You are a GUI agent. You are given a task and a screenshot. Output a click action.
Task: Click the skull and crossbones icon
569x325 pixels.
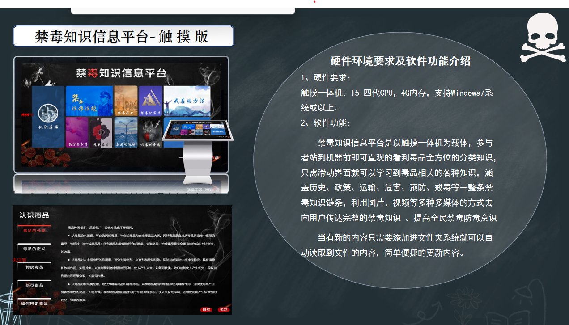click(x=543, y=37)
